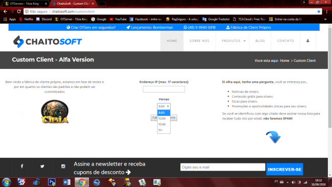Bookmark page with the star icon
332x187 pixels.
[319, 11]
